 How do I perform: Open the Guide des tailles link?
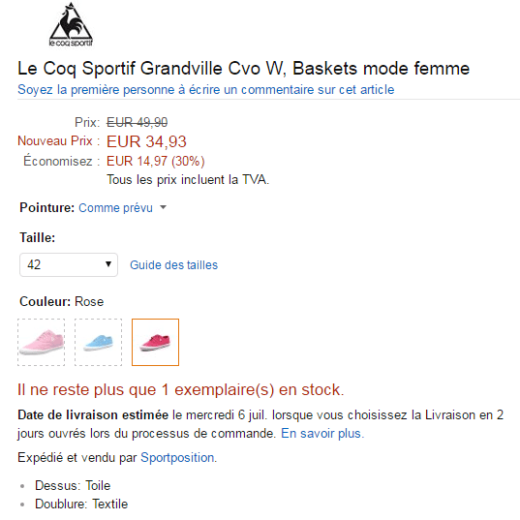point(173,265)
